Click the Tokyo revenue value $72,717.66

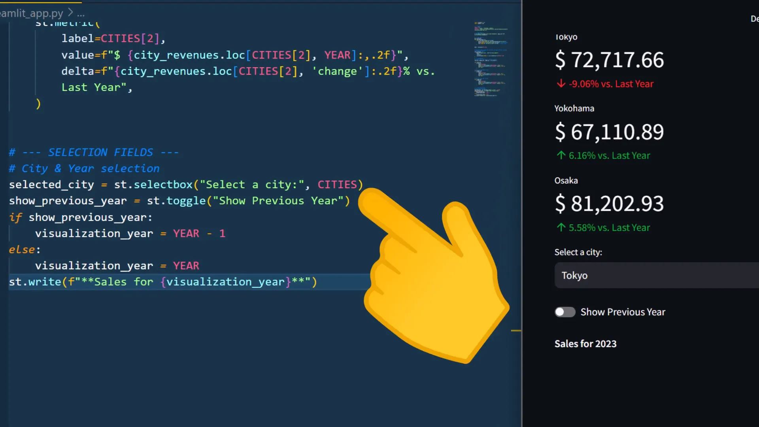609,60
